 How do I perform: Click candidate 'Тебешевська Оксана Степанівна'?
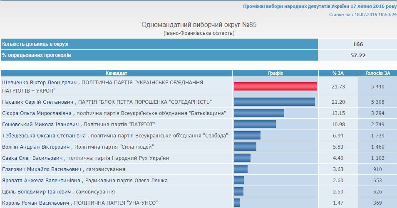click(44, 135)
